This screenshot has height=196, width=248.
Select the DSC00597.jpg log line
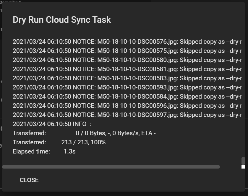pyautogui.click(x=127, y=115)
